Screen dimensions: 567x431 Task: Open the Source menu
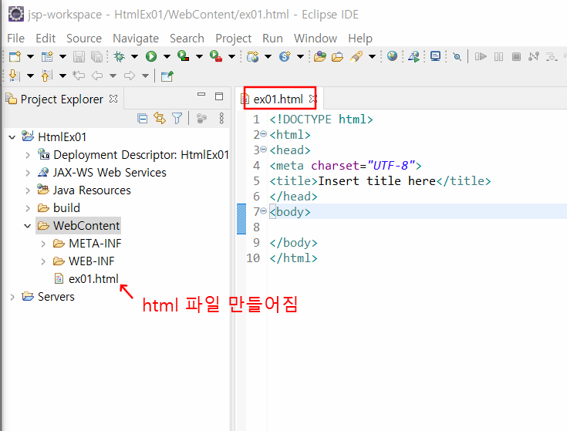84,39
